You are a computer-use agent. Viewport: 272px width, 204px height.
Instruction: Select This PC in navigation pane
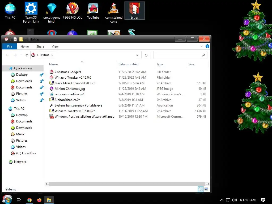coord(19,109)
